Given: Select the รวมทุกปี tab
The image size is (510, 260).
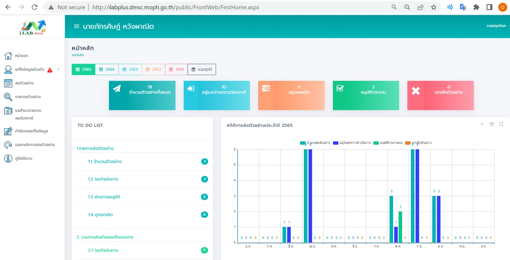Looking at the screenshot, I should pos(202,69).
